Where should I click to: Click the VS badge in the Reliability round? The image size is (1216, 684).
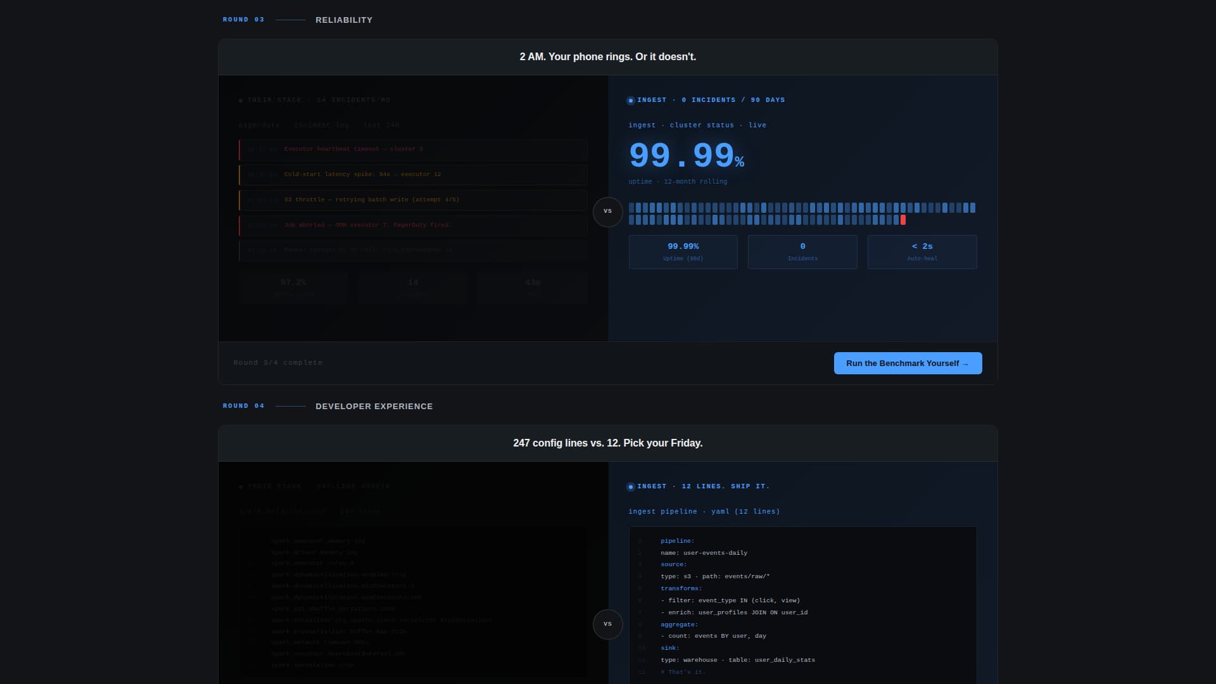[607, 212]
